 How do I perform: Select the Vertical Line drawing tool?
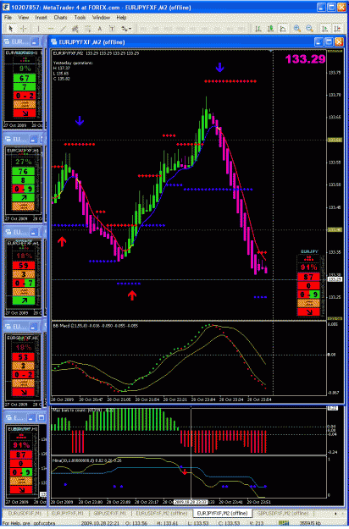click(38, 29)
